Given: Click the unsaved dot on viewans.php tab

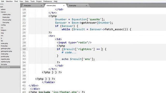Looking at the screenshot, I should click(x=64, y=5).
